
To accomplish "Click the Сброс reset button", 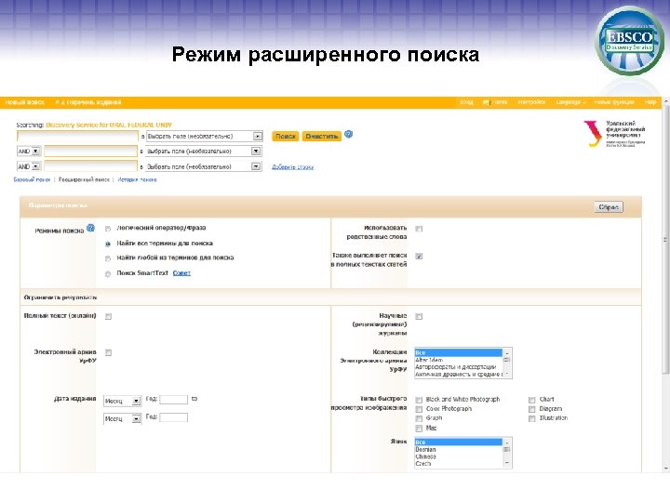I will [x=609, y=207].
